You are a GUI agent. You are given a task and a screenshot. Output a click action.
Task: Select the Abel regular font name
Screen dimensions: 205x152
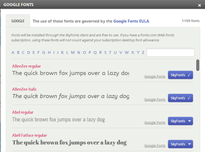coord(23,112)
